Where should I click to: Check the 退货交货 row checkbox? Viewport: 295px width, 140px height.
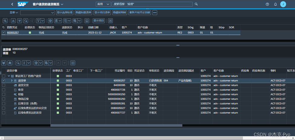pyautogui.click(x=3, y=85)
